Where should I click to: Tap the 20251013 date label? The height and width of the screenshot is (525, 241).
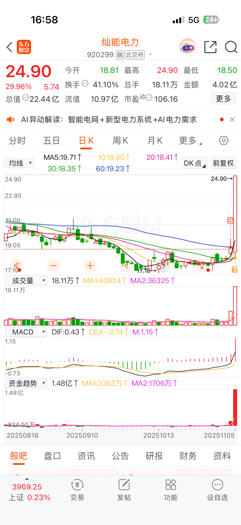[x=158, y=435]
